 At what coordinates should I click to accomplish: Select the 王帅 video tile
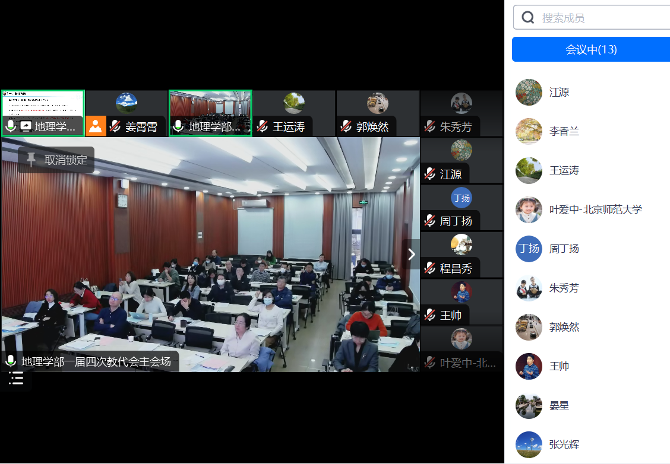461,301
